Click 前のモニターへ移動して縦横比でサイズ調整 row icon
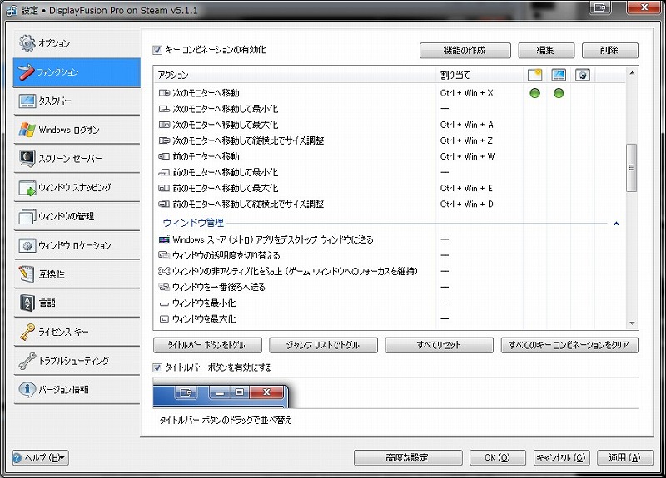 coord(164,204)
